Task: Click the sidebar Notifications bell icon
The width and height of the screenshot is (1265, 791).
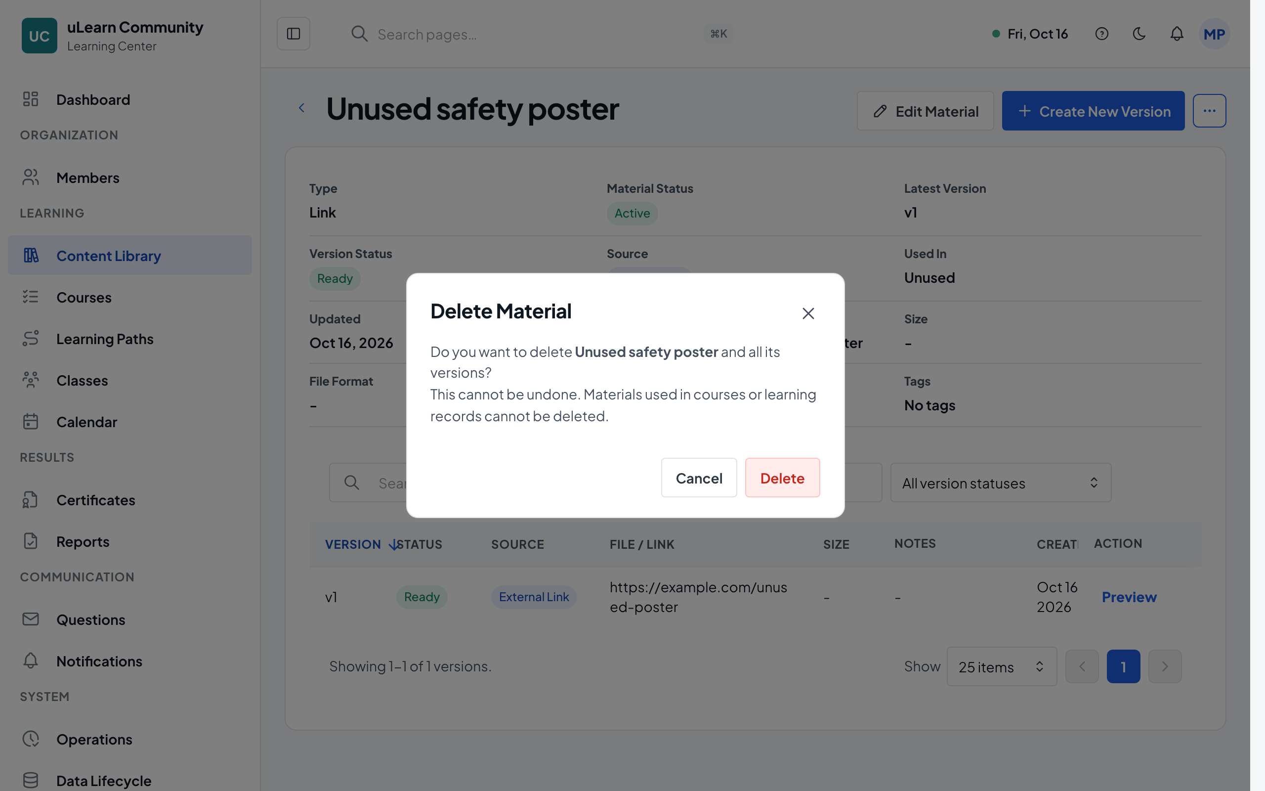Action: 30,661
